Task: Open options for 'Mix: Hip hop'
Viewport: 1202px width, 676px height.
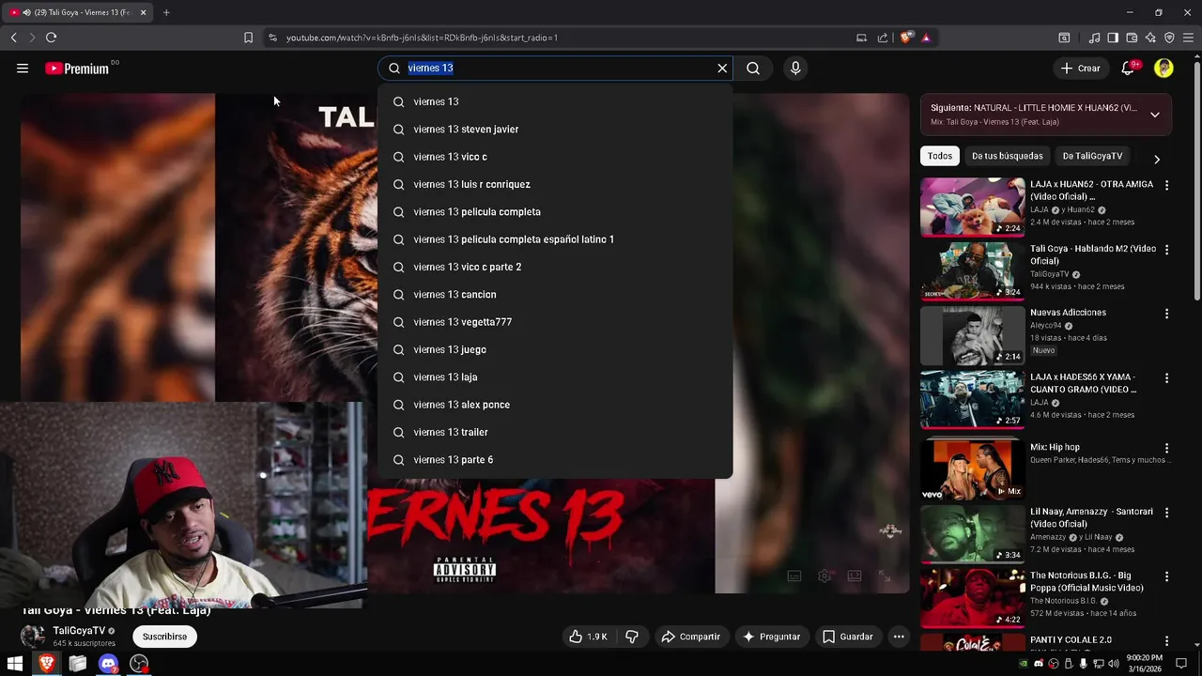Action: pos(1166,449)
